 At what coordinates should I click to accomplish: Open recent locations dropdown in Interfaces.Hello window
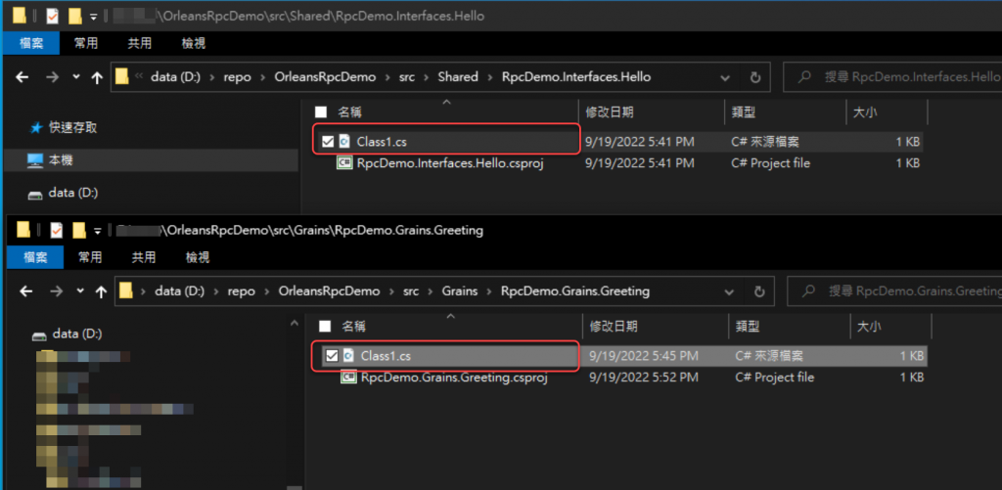pos(75,77)
